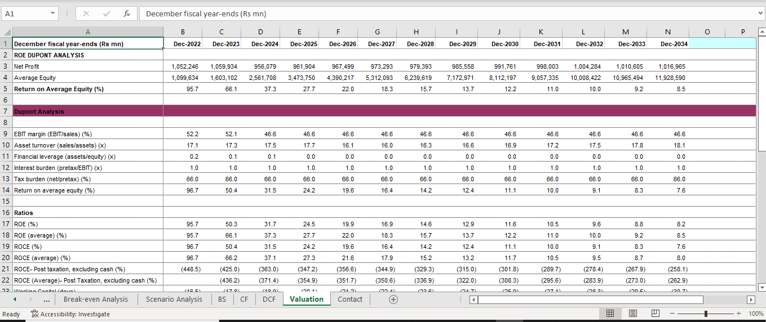Open the CF sheet tab
Viewport: 766px width, 322px height.
[x=244, y=299]
